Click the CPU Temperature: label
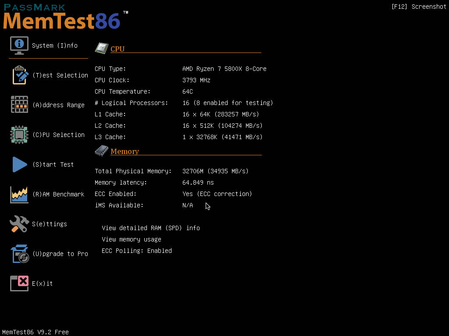This screenshot has height=336, width=449. click(x=123, y=92)
